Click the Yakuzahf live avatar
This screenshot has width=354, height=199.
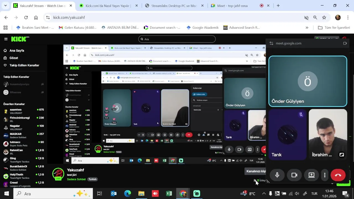[58, 174]
